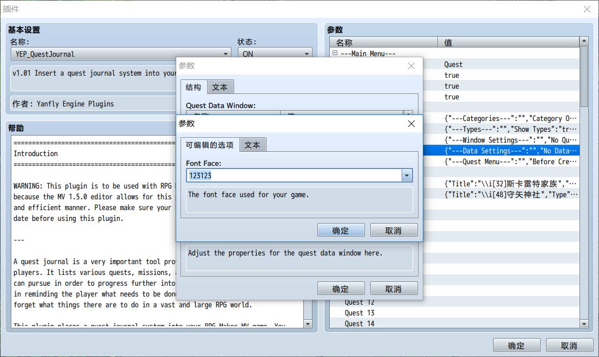Viewport: 599px width, 357px height.
Task: Close the Font Face parameter dialog
Action: 411,124
